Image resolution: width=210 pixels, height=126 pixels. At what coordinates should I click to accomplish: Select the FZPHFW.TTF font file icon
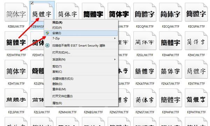pos(170,98)
